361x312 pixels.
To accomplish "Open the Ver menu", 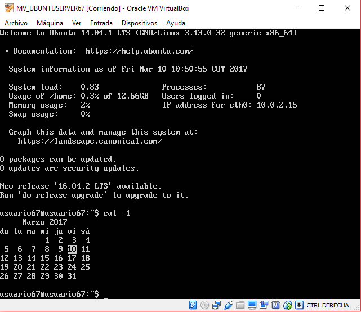I will pyautogui.click(x=77, y=23).
